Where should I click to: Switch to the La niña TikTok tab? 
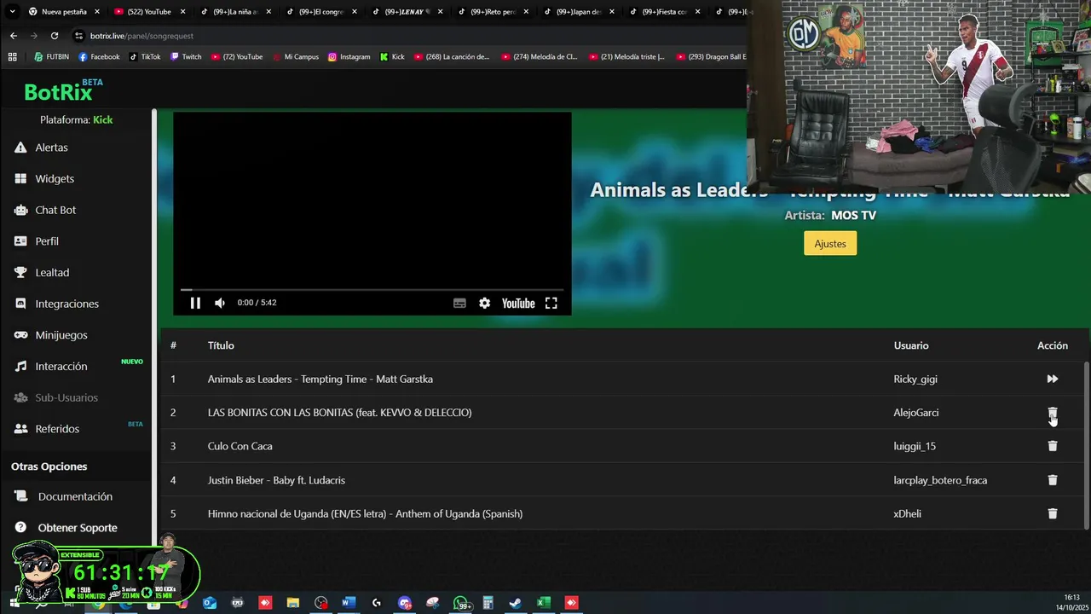pos(235,12)
